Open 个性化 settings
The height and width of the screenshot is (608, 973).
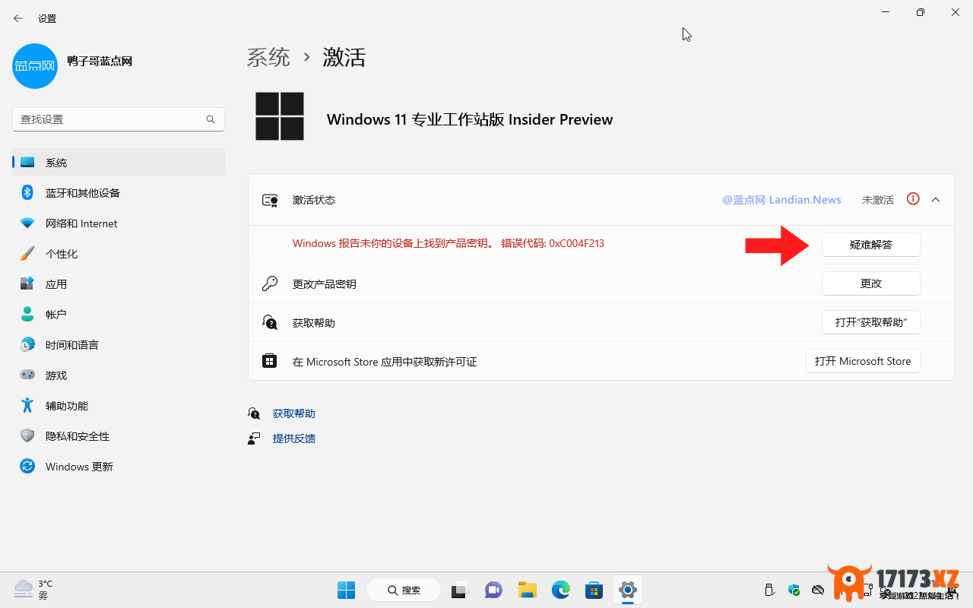coord(119,254)
